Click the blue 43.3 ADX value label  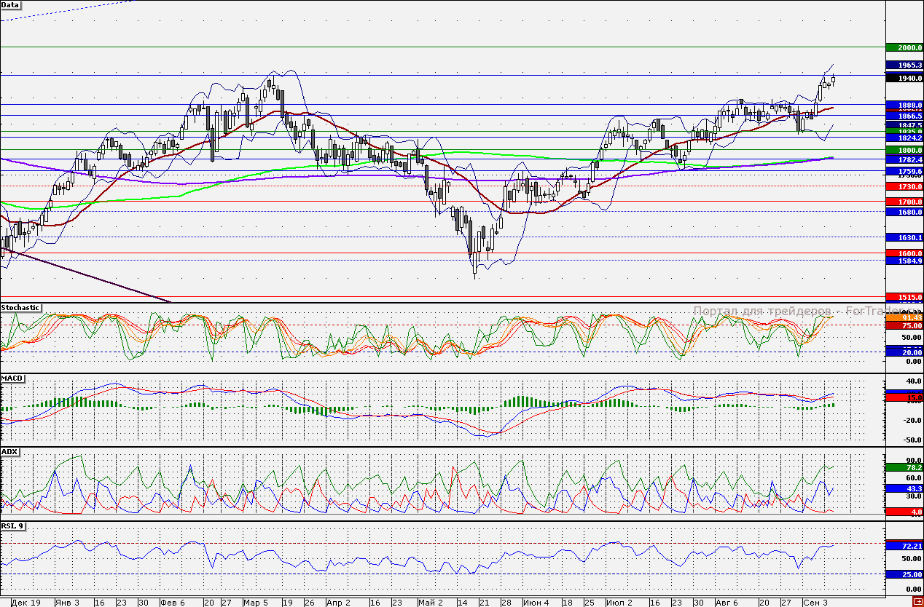click(904, 488)
